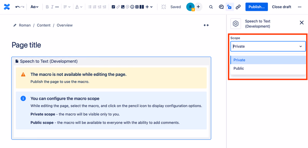Click the indent icon
The height and width of the screenshot is (148, 308).
[x=104, y=7]
